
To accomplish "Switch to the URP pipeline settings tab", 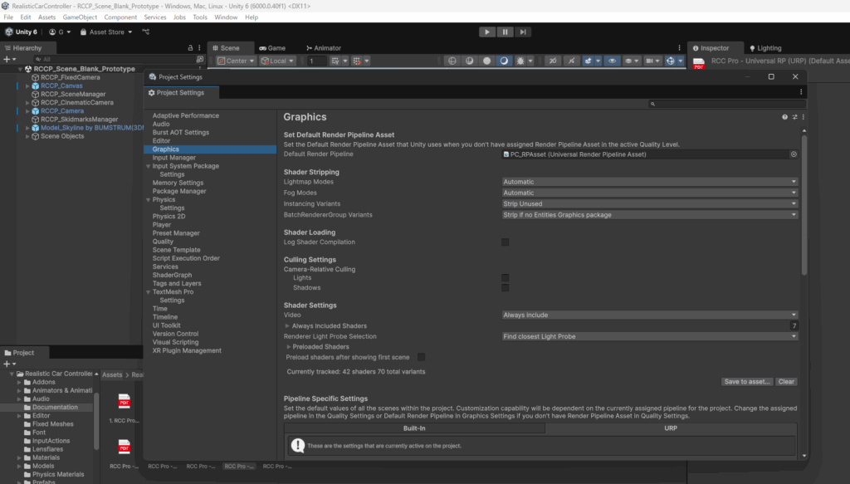I will (671, 428).
